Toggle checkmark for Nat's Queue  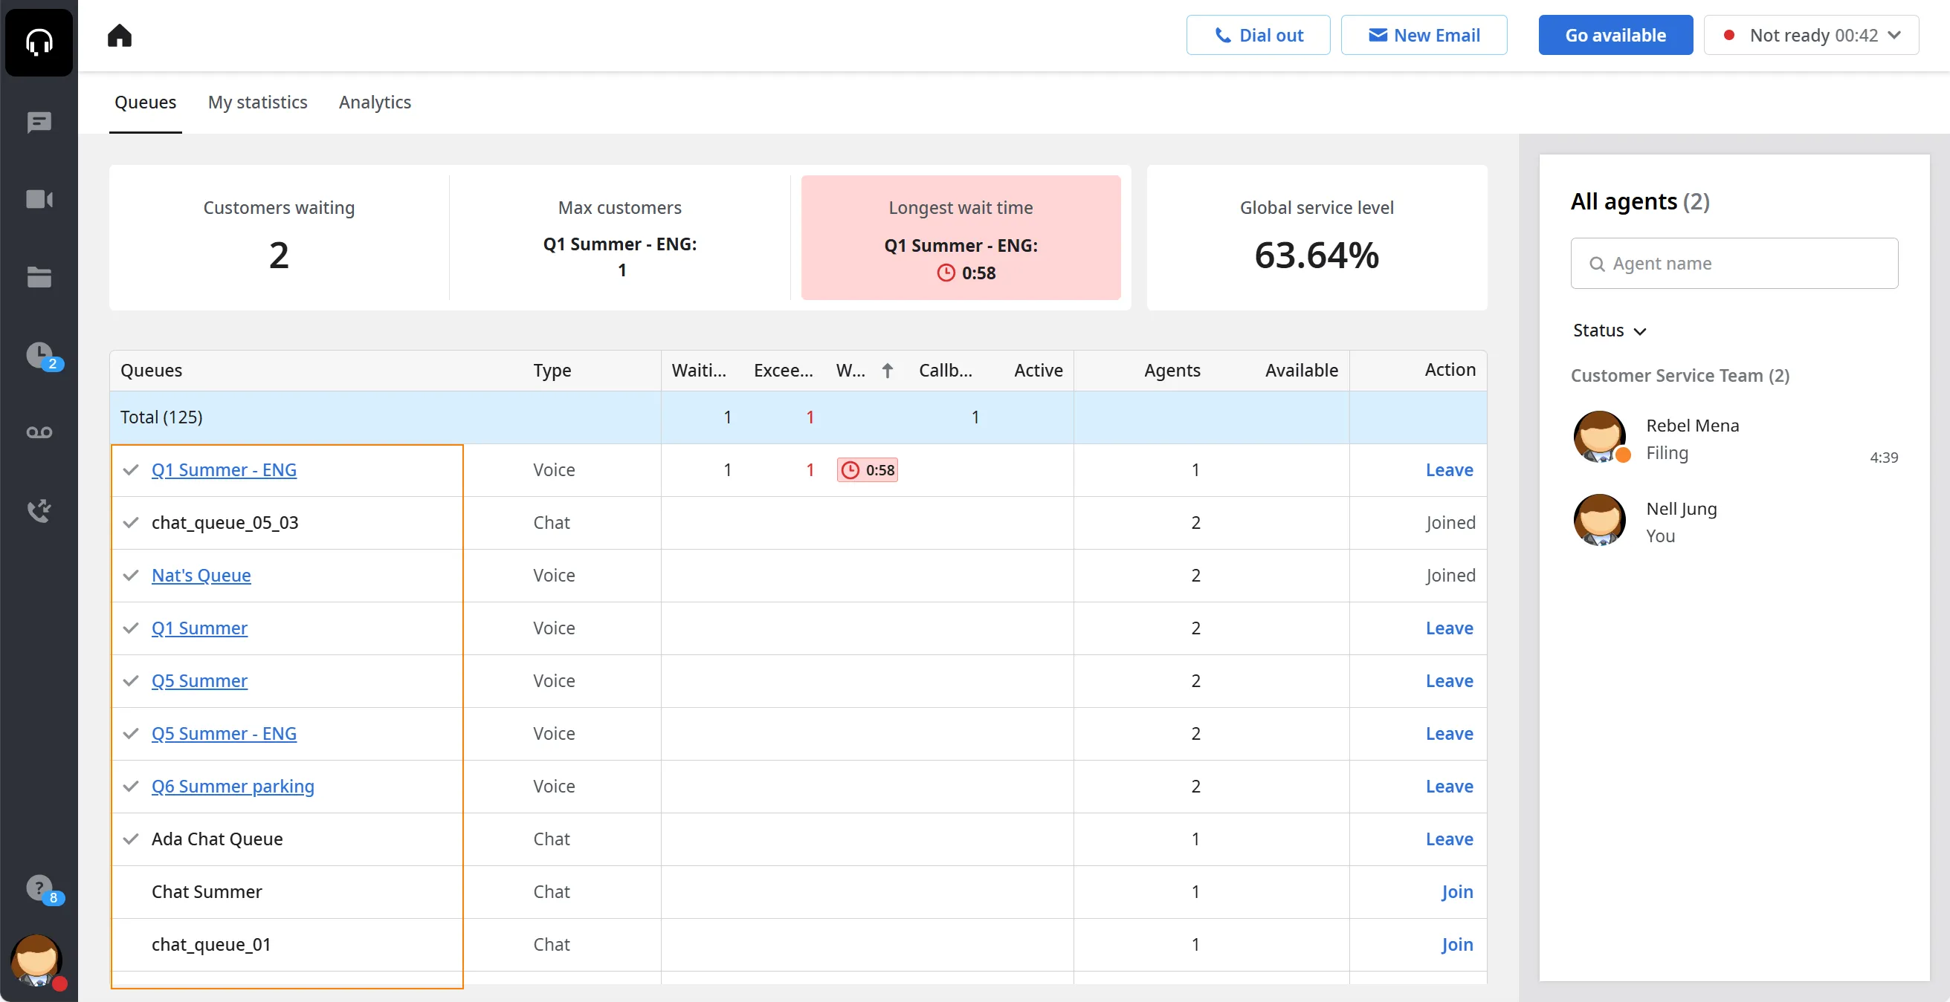[131, 576]
